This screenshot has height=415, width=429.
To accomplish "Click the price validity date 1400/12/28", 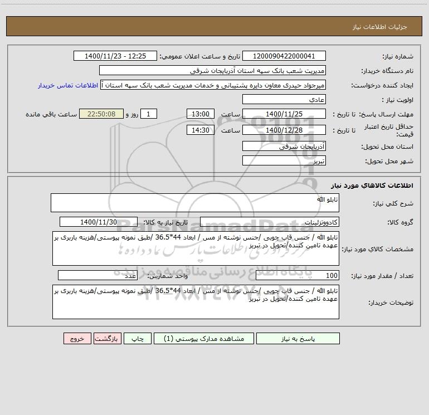I will point(284,130).
